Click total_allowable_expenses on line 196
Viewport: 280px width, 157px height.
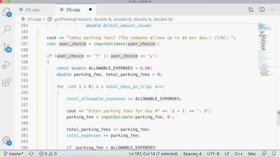click(96, 99)
